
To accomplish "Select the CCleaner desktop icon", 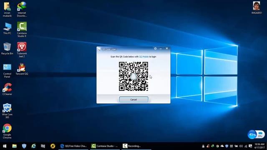I will click(7, 89).
